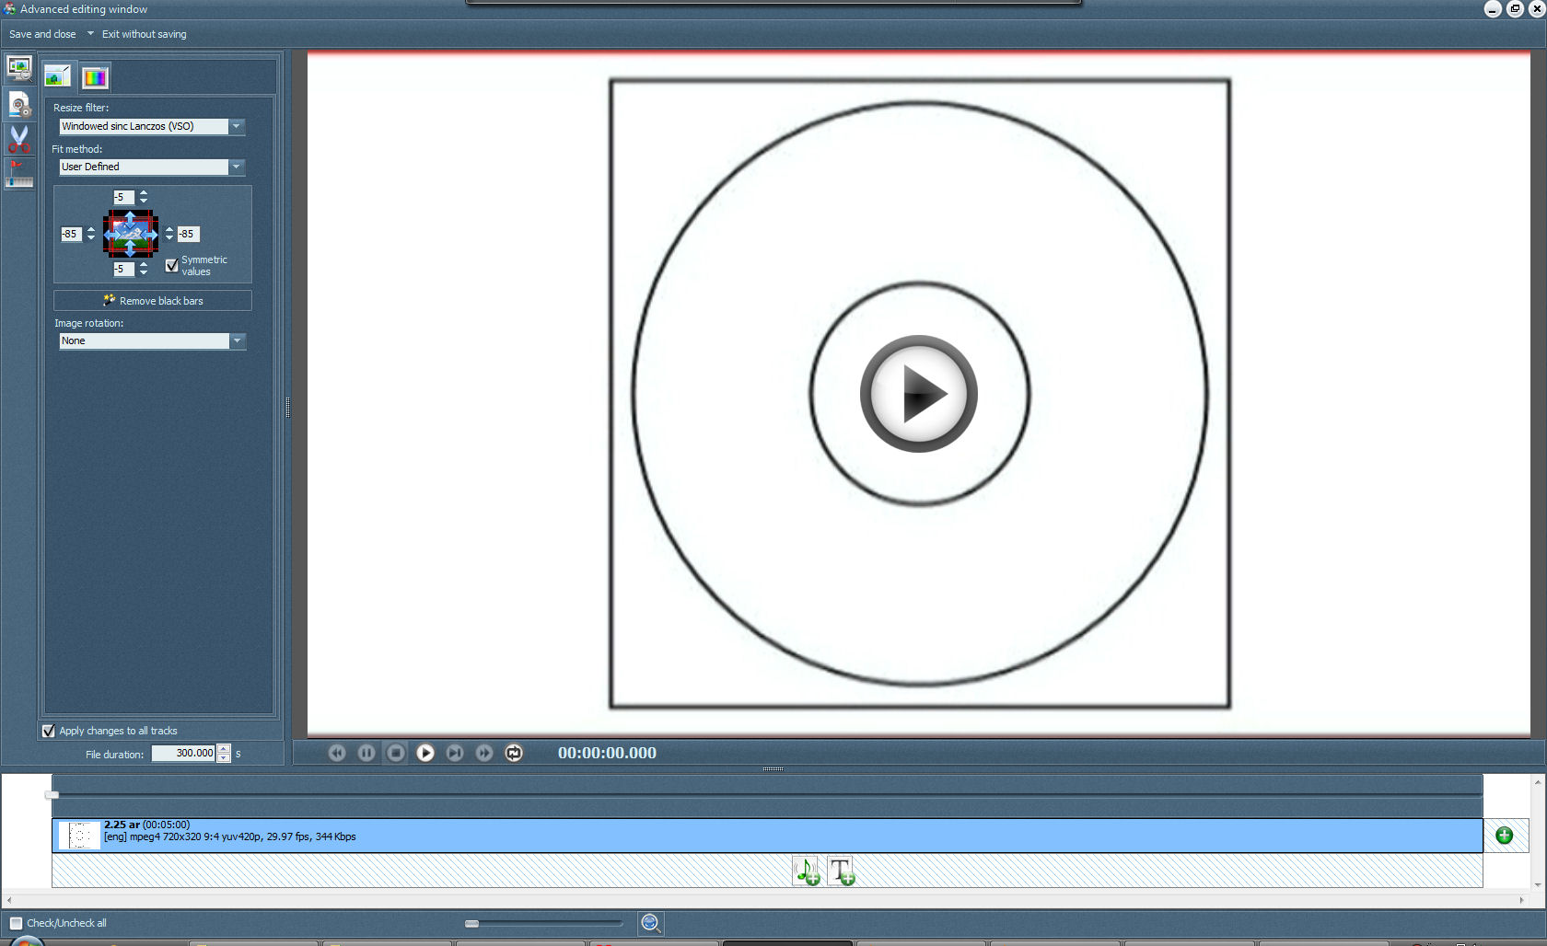Toggle the Symmetric values checkbox
Viewport: 1547px width, 946px height.
point(171,265)
